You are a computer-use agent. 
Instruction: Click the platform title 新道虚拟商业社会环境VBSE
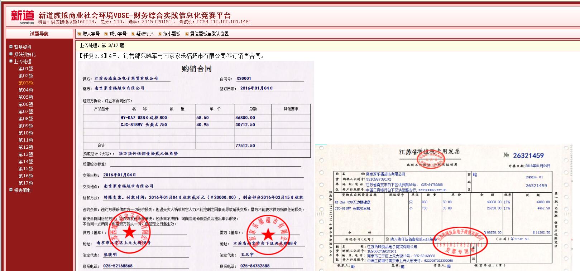(x=135, y=15)
